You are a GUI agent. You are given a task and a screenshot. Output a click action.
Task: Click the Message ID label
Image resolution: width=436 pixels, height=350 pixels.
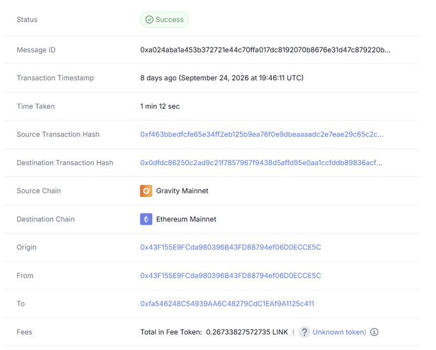36,50
